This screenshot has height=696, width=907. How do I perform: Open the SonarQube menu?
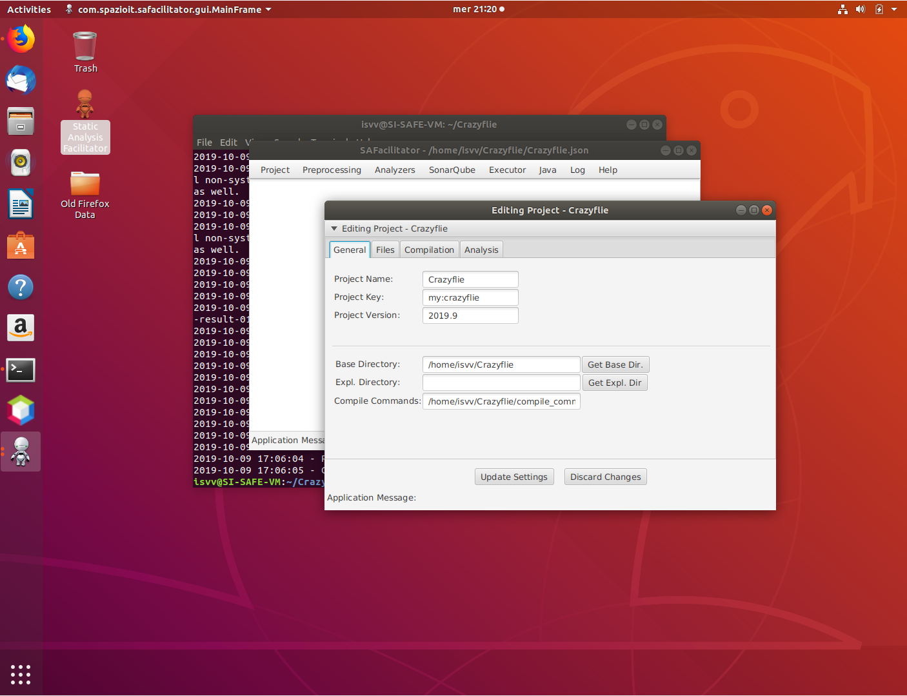click(452, 170)
